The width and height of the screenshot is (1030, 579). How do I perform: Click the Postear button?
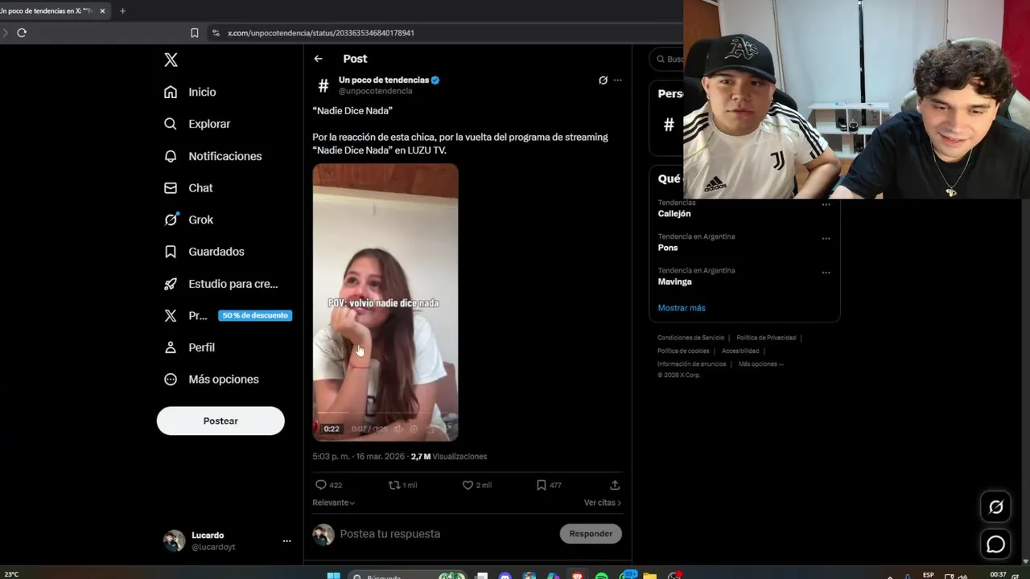pos(220,421)
